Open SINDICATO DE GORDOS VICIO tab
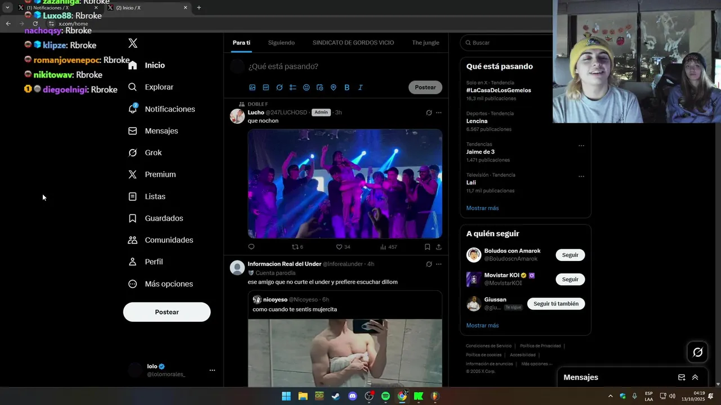Viewport: 721px width, 405px height. point(353,43)
